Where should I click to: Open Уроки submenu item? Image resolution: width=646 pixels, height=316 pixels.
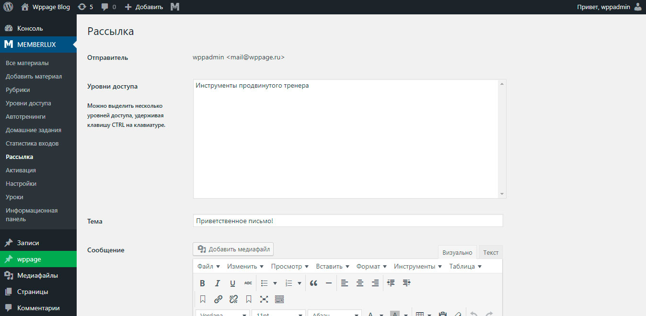pyautogui.click(x=14, y=197)
